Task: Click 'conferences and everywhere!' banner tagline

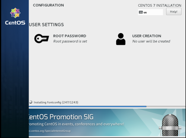Action: coord(99,124)
